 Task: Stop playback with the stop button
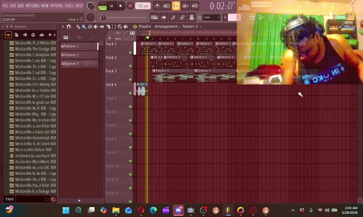(120, 6)
